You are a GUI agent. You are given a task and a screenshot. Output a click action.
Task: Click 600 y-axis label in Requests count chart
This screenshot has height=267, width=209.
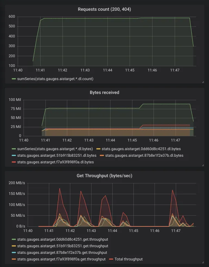click(12, 17)
